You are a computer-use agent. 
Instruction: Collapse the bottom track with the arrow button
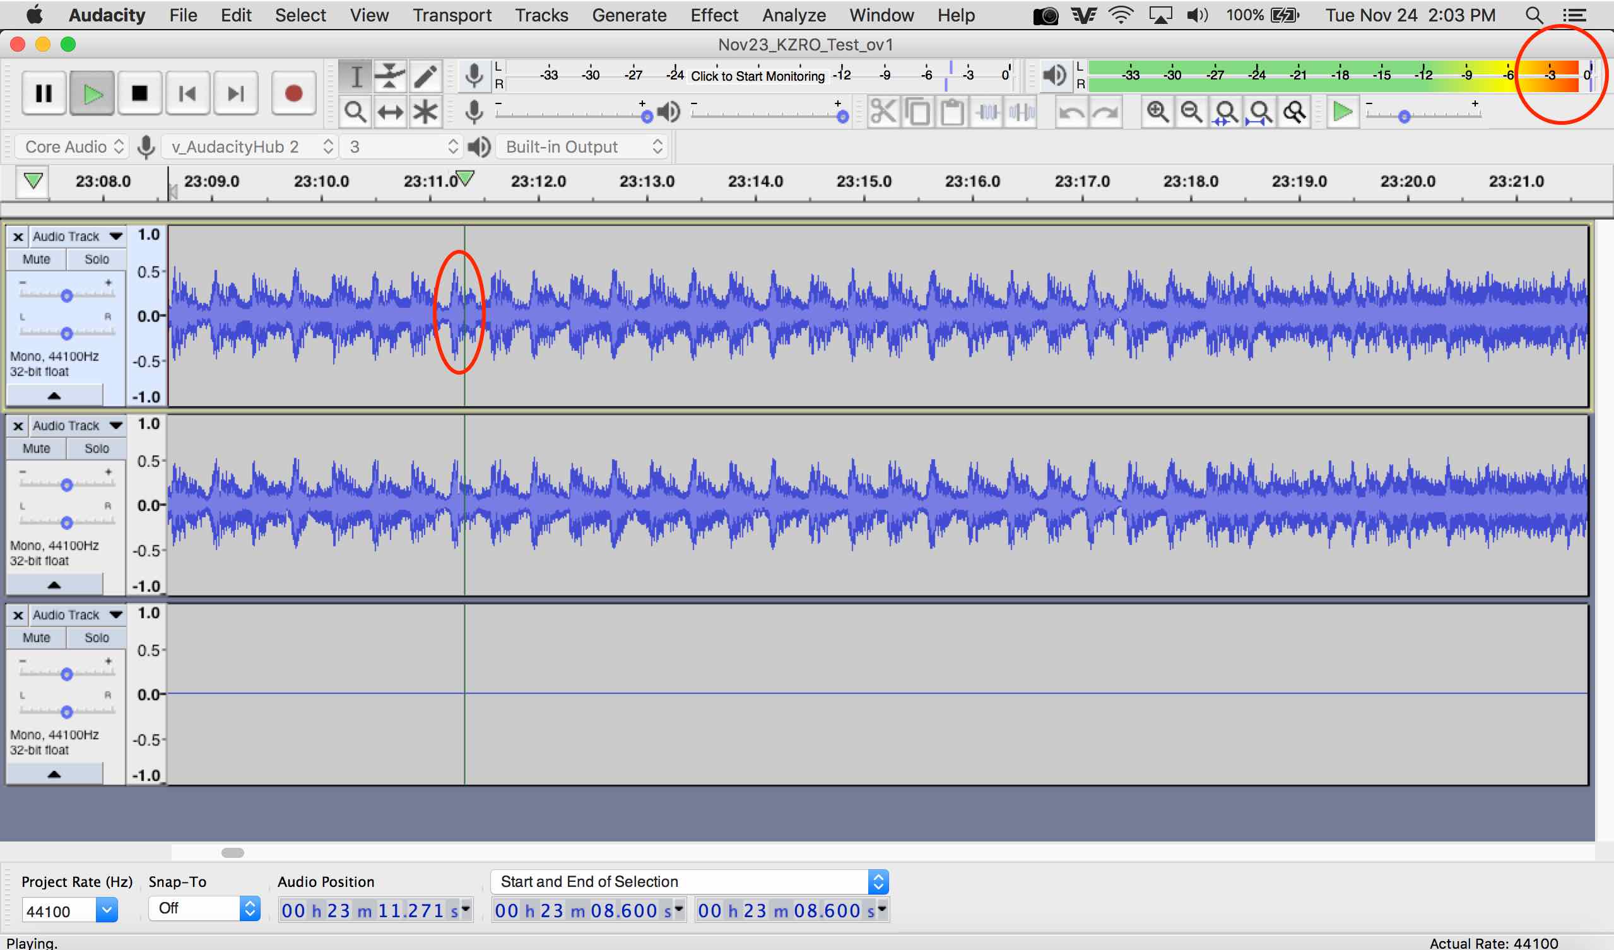54,773
